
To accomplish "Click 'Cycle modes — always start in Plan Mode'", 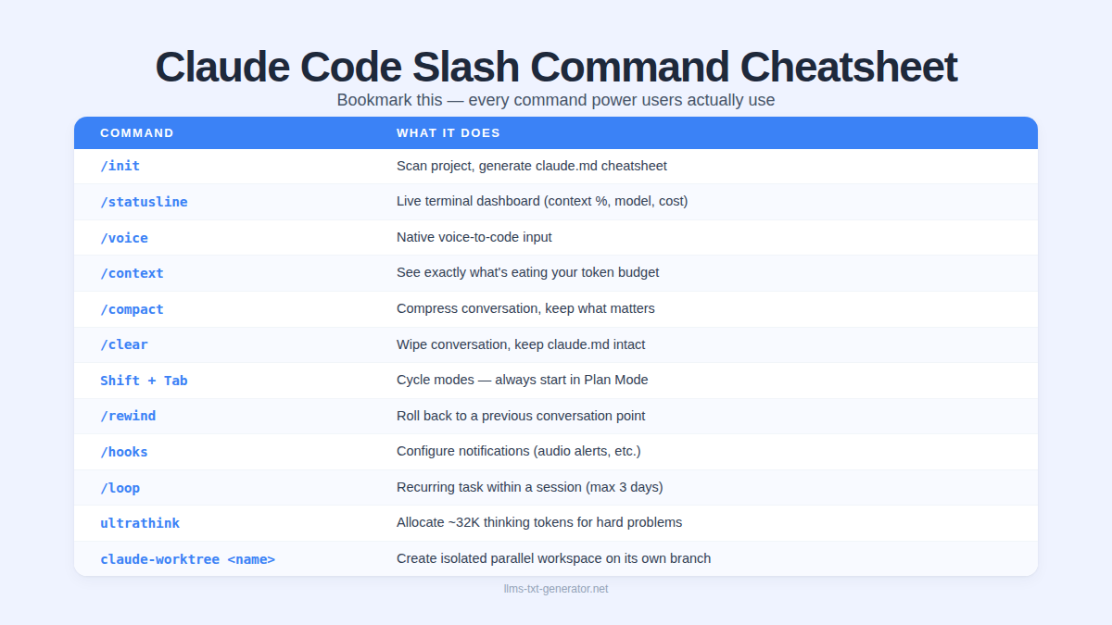I will (x=523, y=380).
